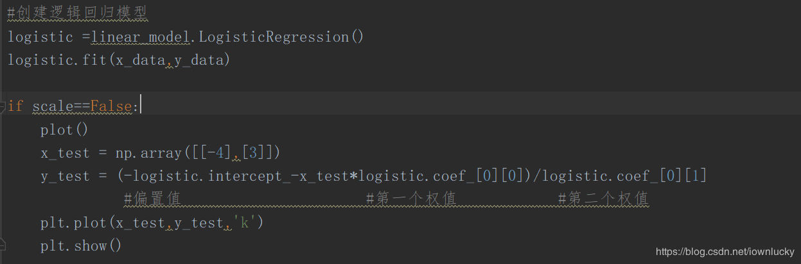801x264 pixels.
Task: Click the False keyword in the if statement
Action: tap(110, 106)
